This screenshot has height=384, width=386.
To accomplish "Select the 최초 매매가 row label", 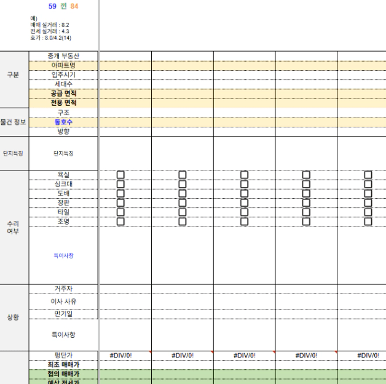I will (63, 365).
